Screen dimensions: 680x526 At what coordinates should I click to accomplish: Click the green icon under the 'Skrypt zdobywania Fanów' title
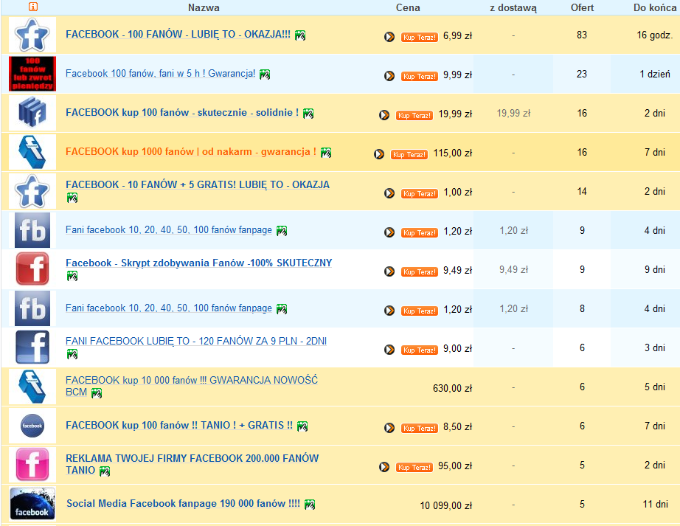[72, 276]
